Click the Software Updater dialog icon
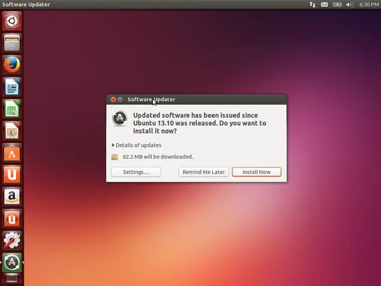Image resolution: width=381 pixels, height=286 pixels. pyautogui.click(x=120, y=119)
